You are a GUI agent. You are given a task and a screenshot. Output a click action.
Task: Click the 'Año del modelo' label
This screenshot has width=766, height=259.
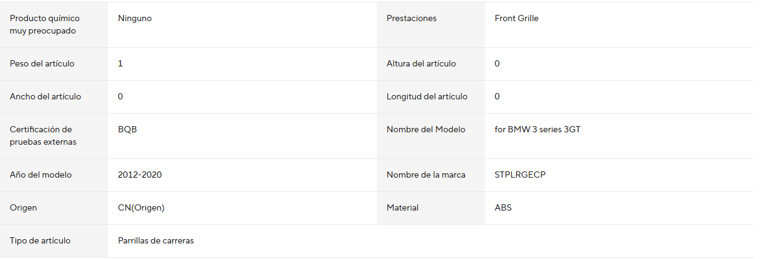pyautogui.click(x=40, y=175)
